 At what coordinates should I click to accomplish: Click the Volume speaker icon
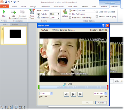tap(65, 12)
